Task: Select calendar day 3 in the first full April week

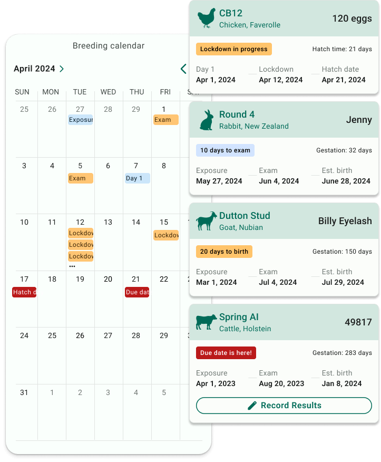Action: tap(24, 166)
